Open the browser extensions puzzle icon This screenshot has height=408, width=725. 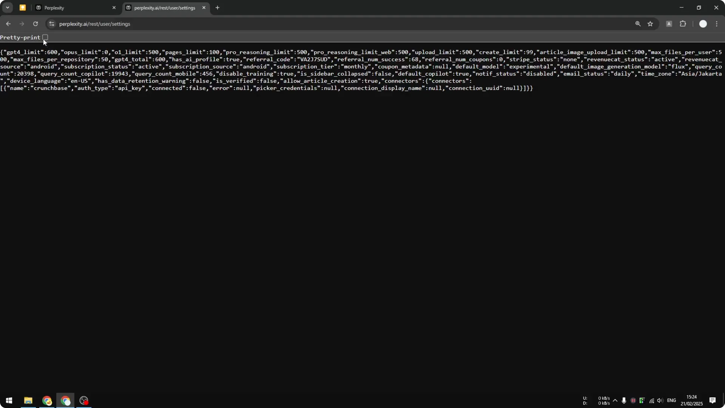coord(683,24)
